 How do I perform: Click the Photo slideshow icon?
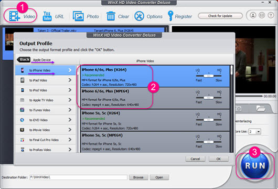[x=78, y=16]
